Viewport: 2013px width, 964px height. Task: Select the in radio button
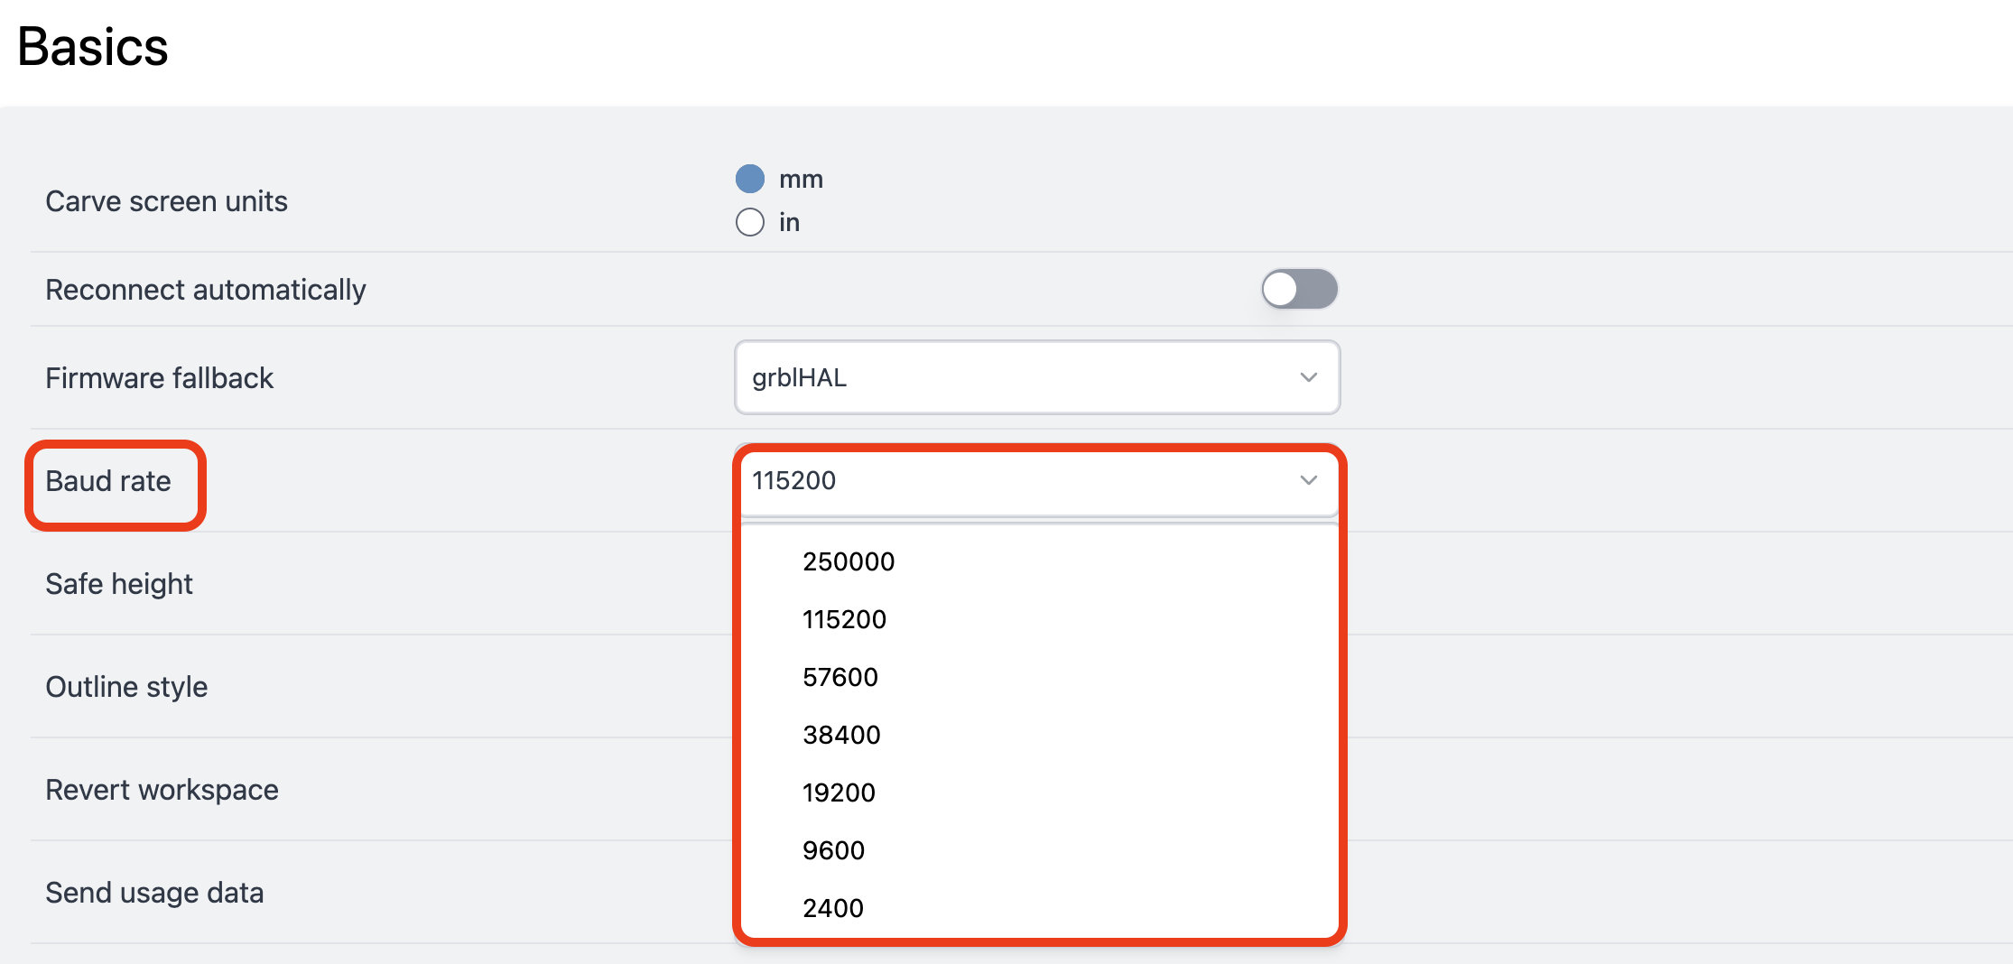click(x=750, y=222)
